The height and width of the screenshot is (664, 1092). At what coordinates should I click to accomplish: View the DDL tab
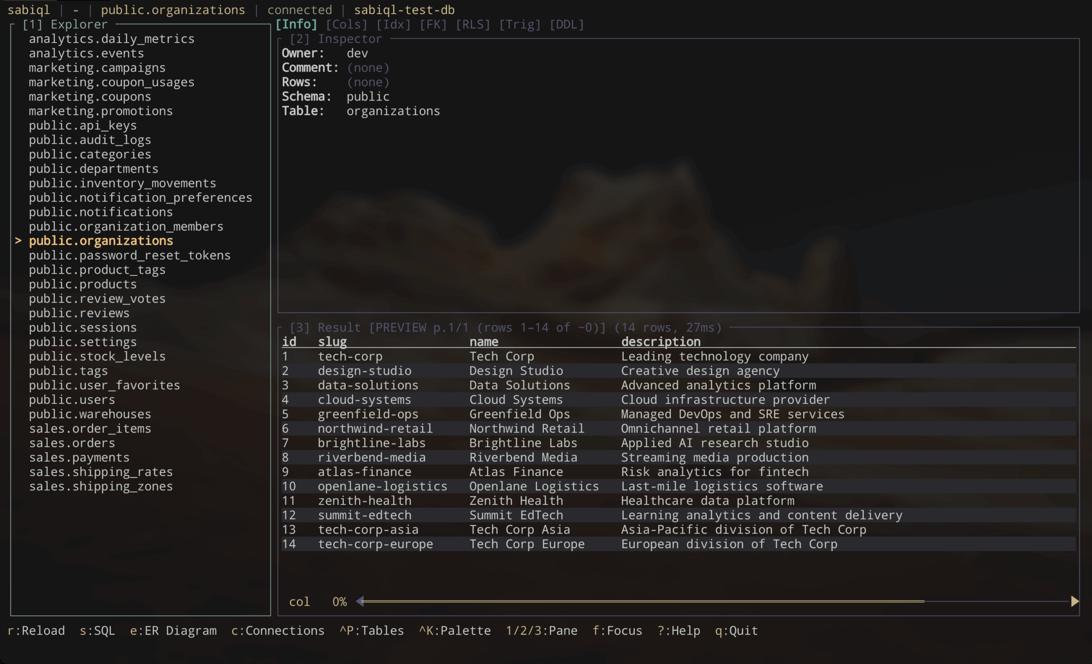[x=566, y=24]
